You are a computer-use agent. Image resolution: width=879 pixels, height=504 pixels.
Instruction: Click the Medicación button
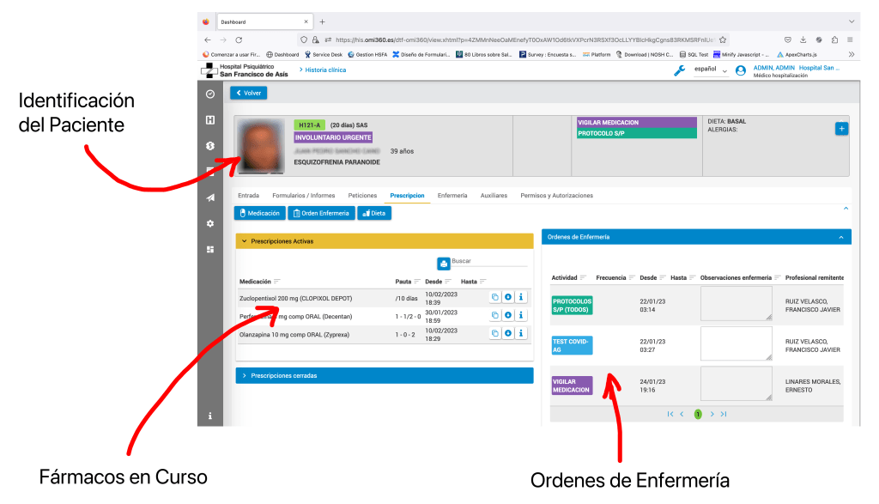click(259, 213)
